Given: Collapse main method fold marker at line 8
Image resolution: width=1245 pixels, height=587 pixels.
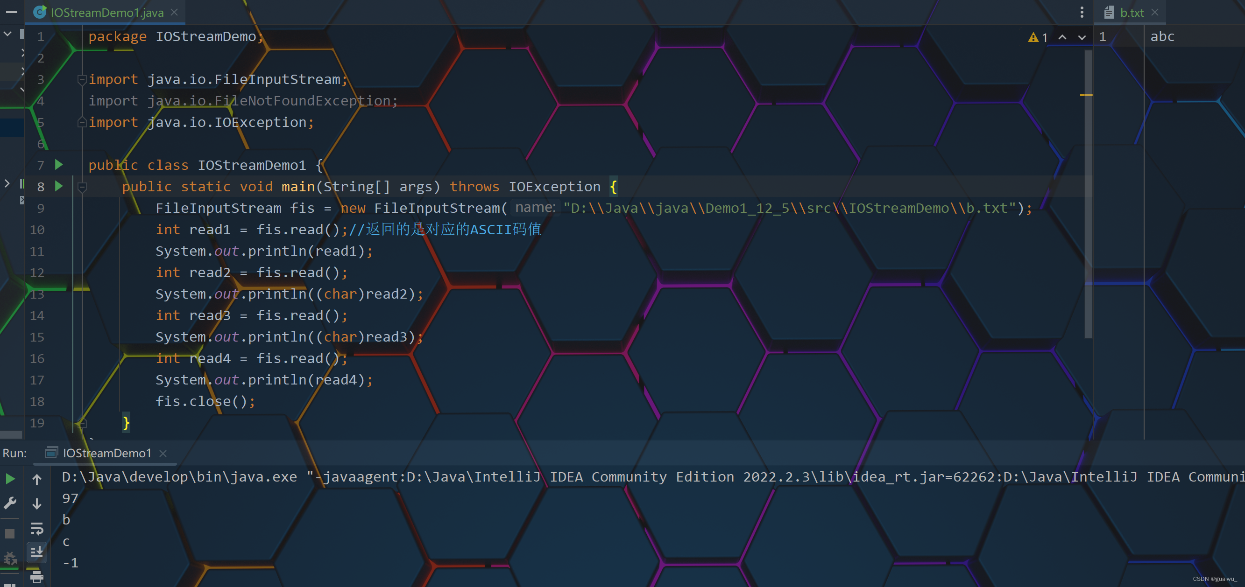Looking at the screenshot, I should pos(82,187).
